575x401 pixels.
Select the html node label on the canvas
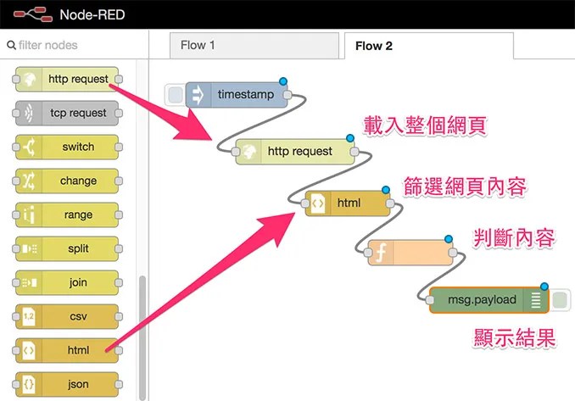(349, 203)
